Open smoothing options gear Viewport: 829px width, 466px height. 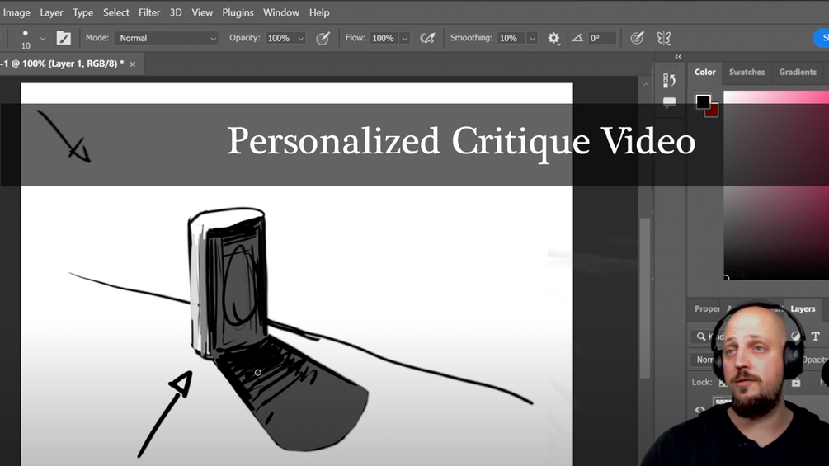pyautogui.click(x=553, y=38)
